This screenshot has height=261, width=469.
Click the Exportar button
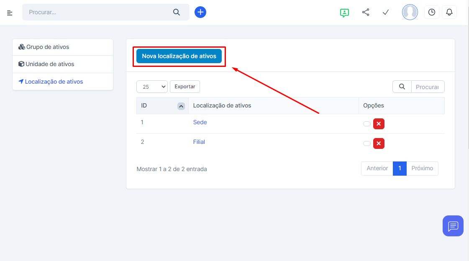[x=185, y=87]
